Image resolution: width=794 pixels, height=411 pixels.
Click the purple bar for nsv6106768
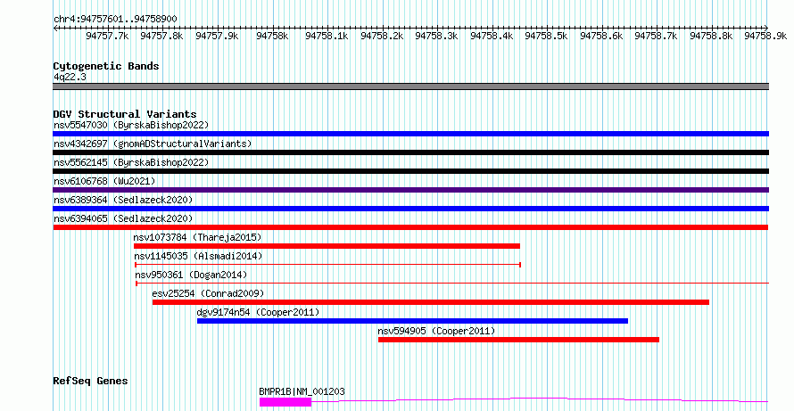(410, 190)
